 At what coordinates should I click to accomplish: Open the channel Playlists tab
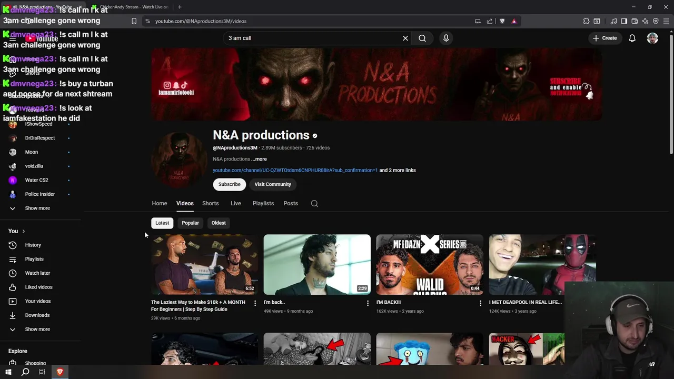(263, 204)
